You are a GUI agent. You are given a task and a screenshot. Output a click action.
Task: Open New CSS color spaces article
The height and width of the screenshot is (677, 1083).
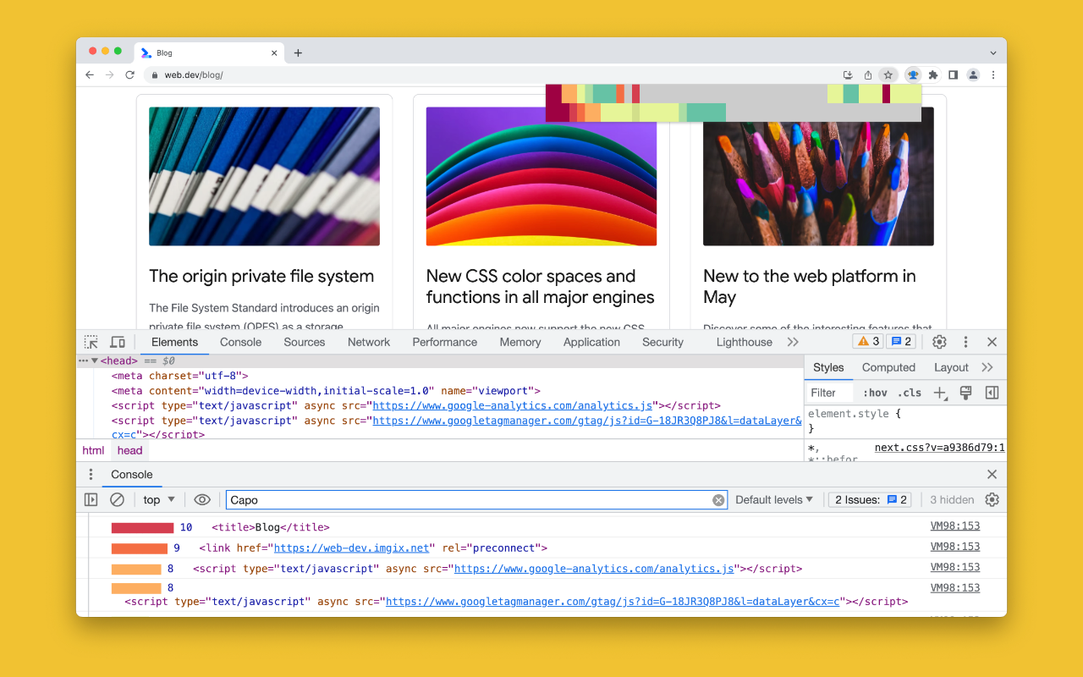(541, 286)
